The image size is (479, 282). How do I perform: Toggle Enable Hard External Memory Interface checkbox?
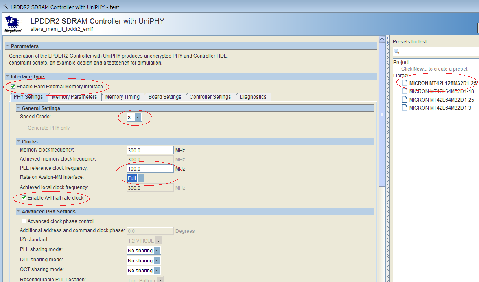[13, 86]
